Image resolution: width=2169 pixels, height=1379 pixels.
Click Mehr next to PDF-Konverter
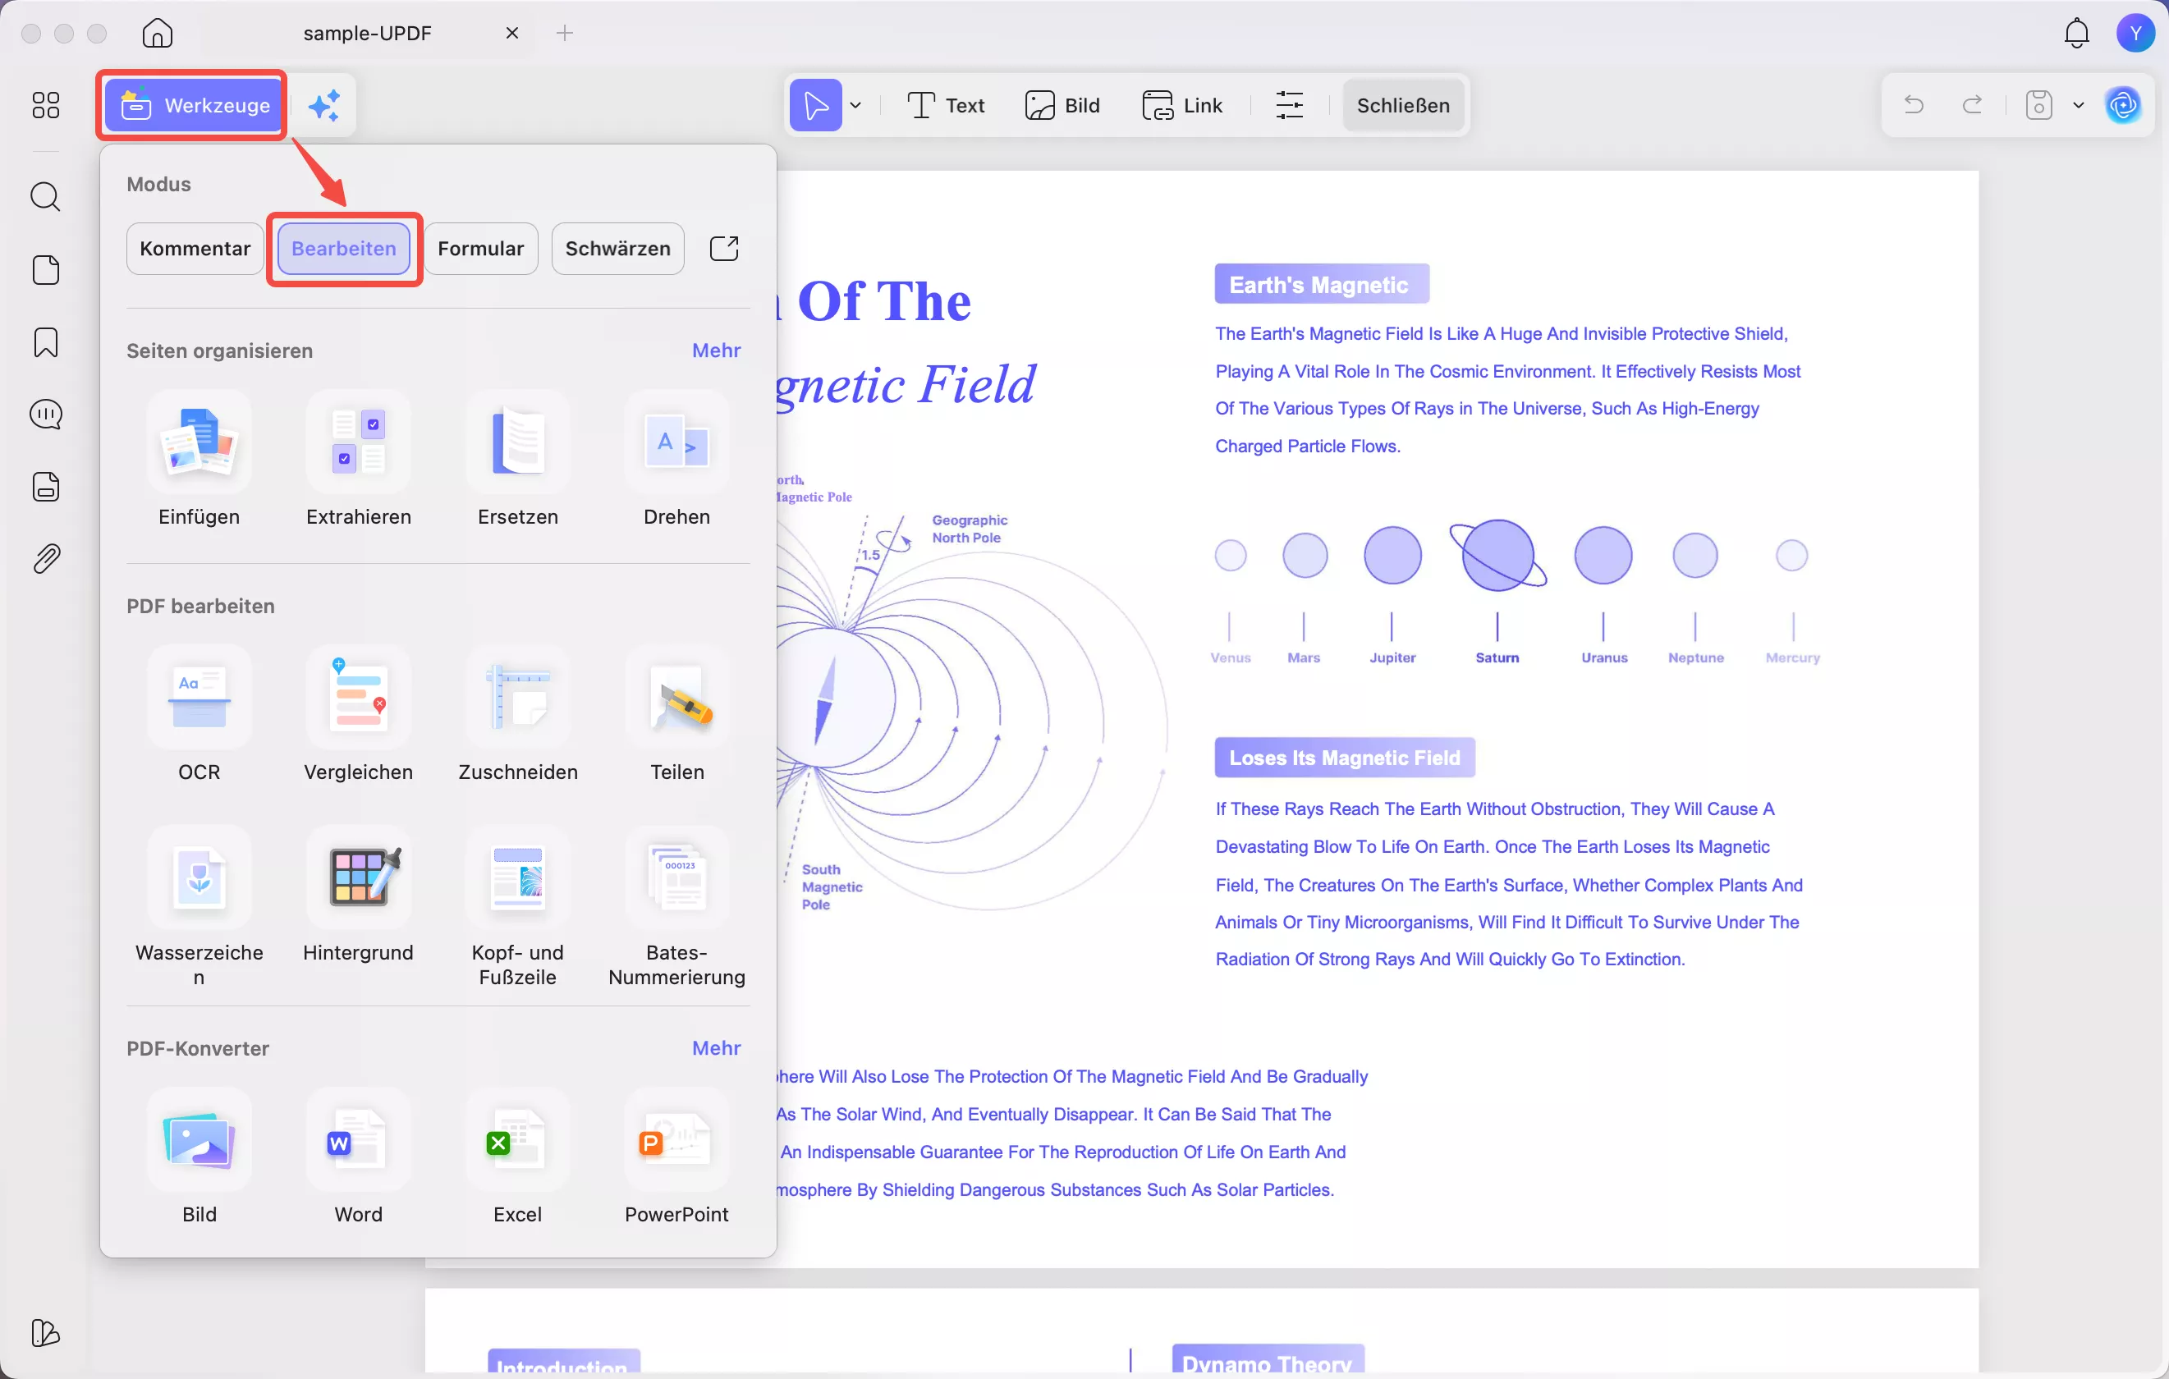[x=715, y=1047]
